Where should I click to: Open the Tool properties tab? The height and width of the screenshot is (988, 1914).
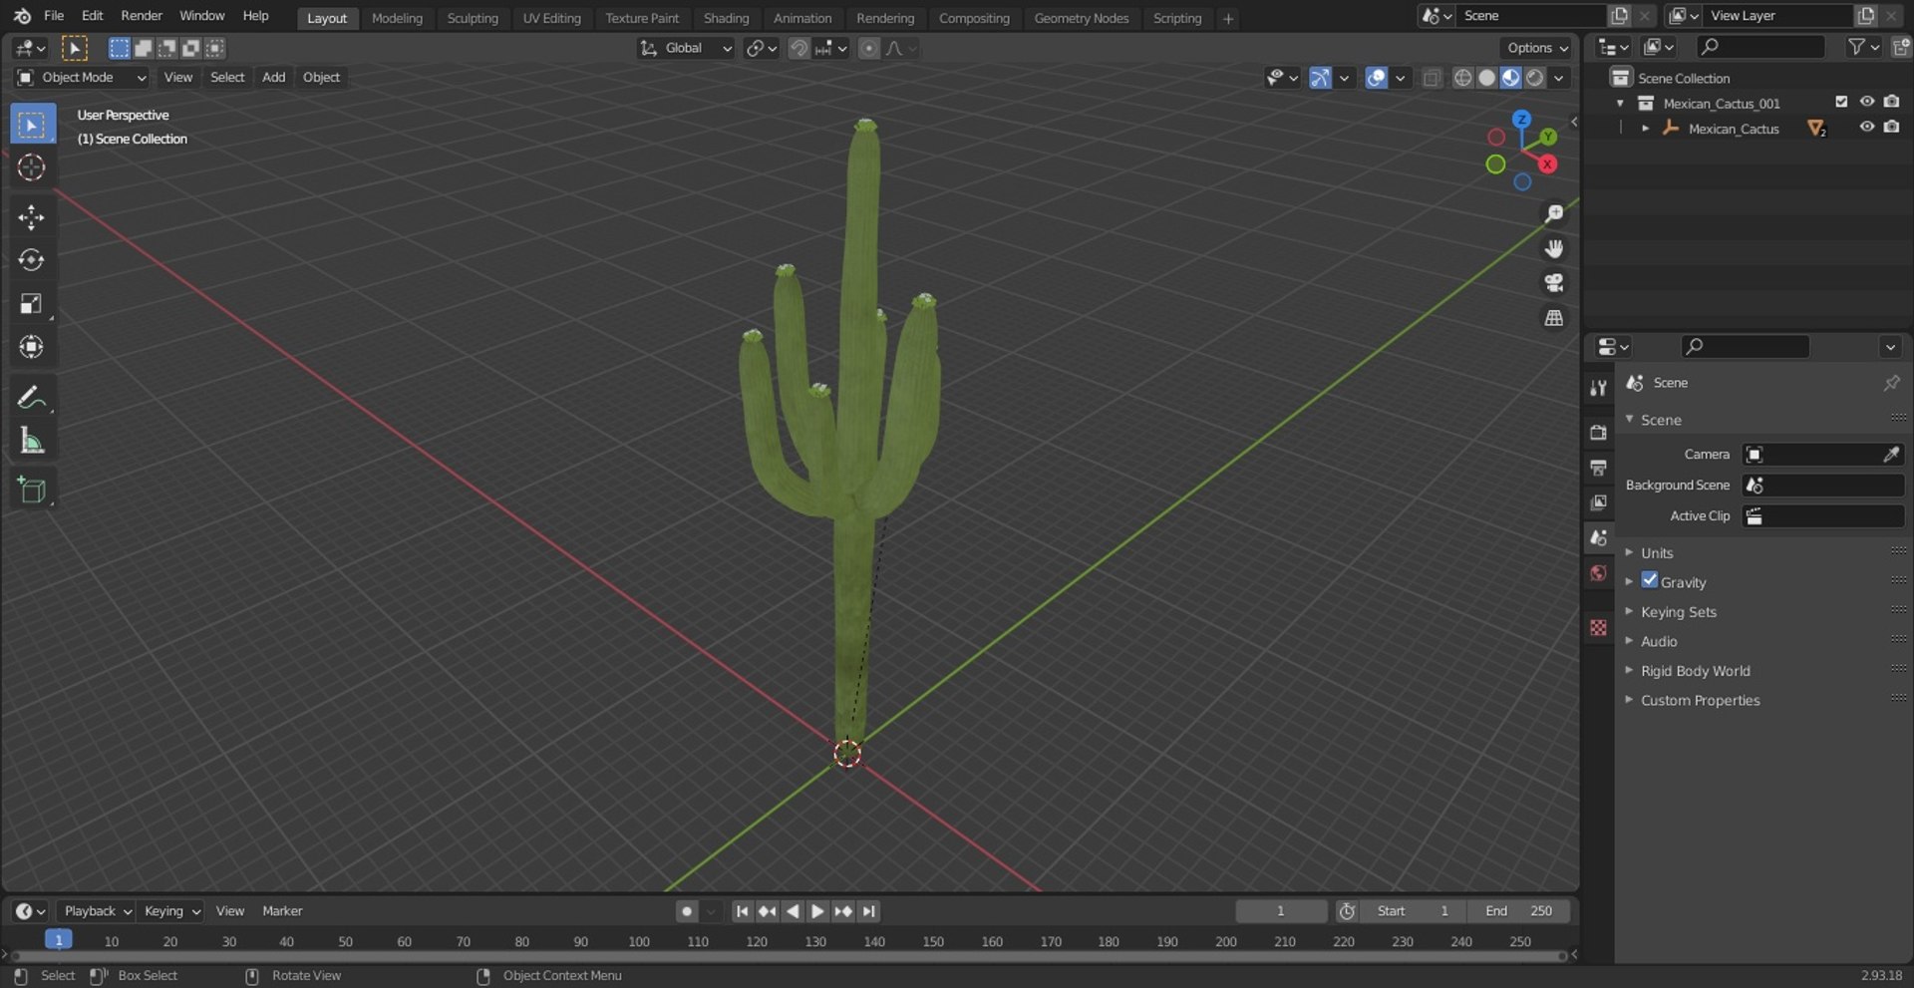pyautogui.click(x=1599, y=388)
